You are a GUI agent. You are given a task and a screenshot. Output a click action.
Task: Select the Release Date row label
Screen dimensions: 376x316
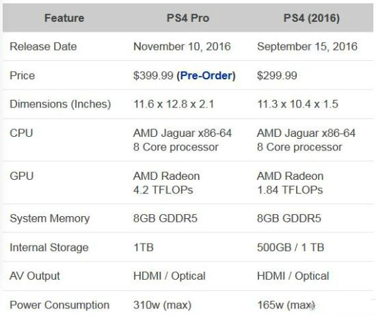(x=43, y=47)
